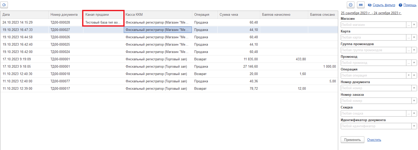Click the barcode scan icon button
Screen dimensions: 418x150
pyautogui.click(x=361, y=5)
